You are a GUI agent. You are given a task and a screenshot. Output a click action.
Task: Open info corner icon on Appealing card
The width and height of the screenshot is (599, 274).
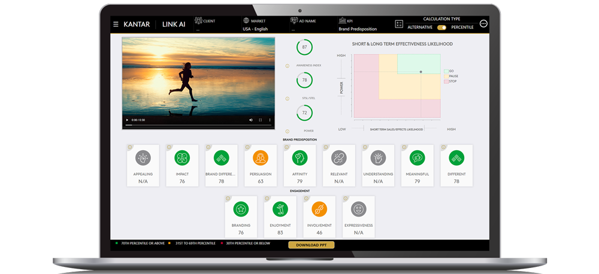tap(130, 147)
